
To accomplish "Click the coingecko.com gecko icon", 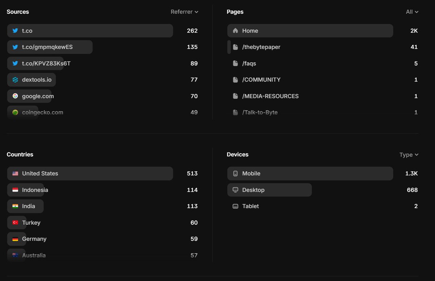I will pyautogui.click(x=15, y=112).
